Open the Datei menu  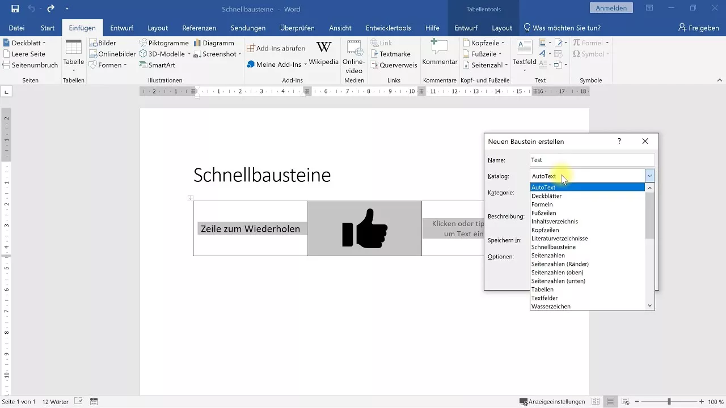[16, 28]
